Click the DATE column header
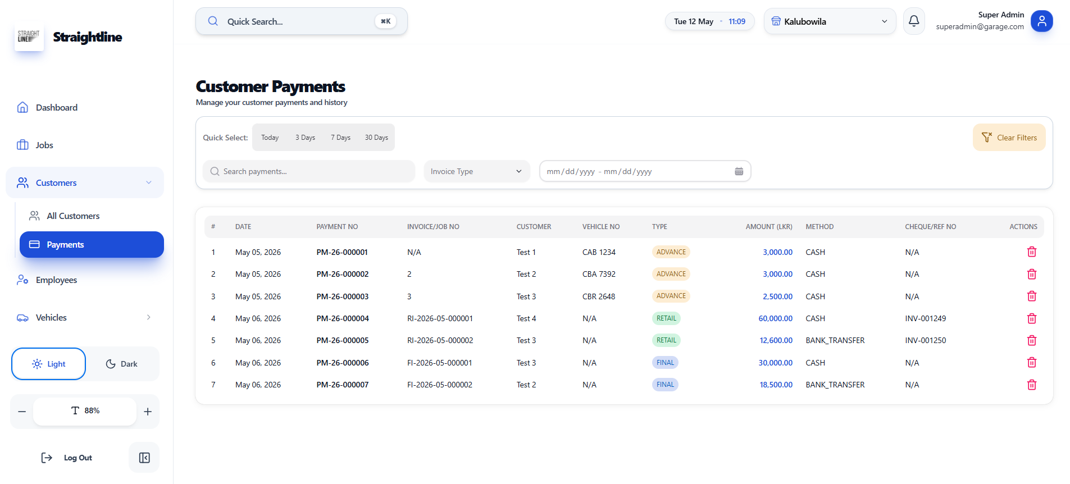The width and height of the screenshot is (1070, 484). 243,227
